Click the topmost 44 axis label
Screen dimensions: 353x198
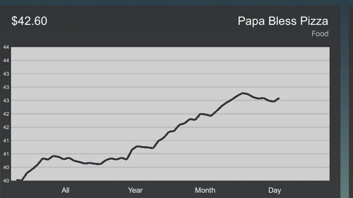tap(6, 47)
